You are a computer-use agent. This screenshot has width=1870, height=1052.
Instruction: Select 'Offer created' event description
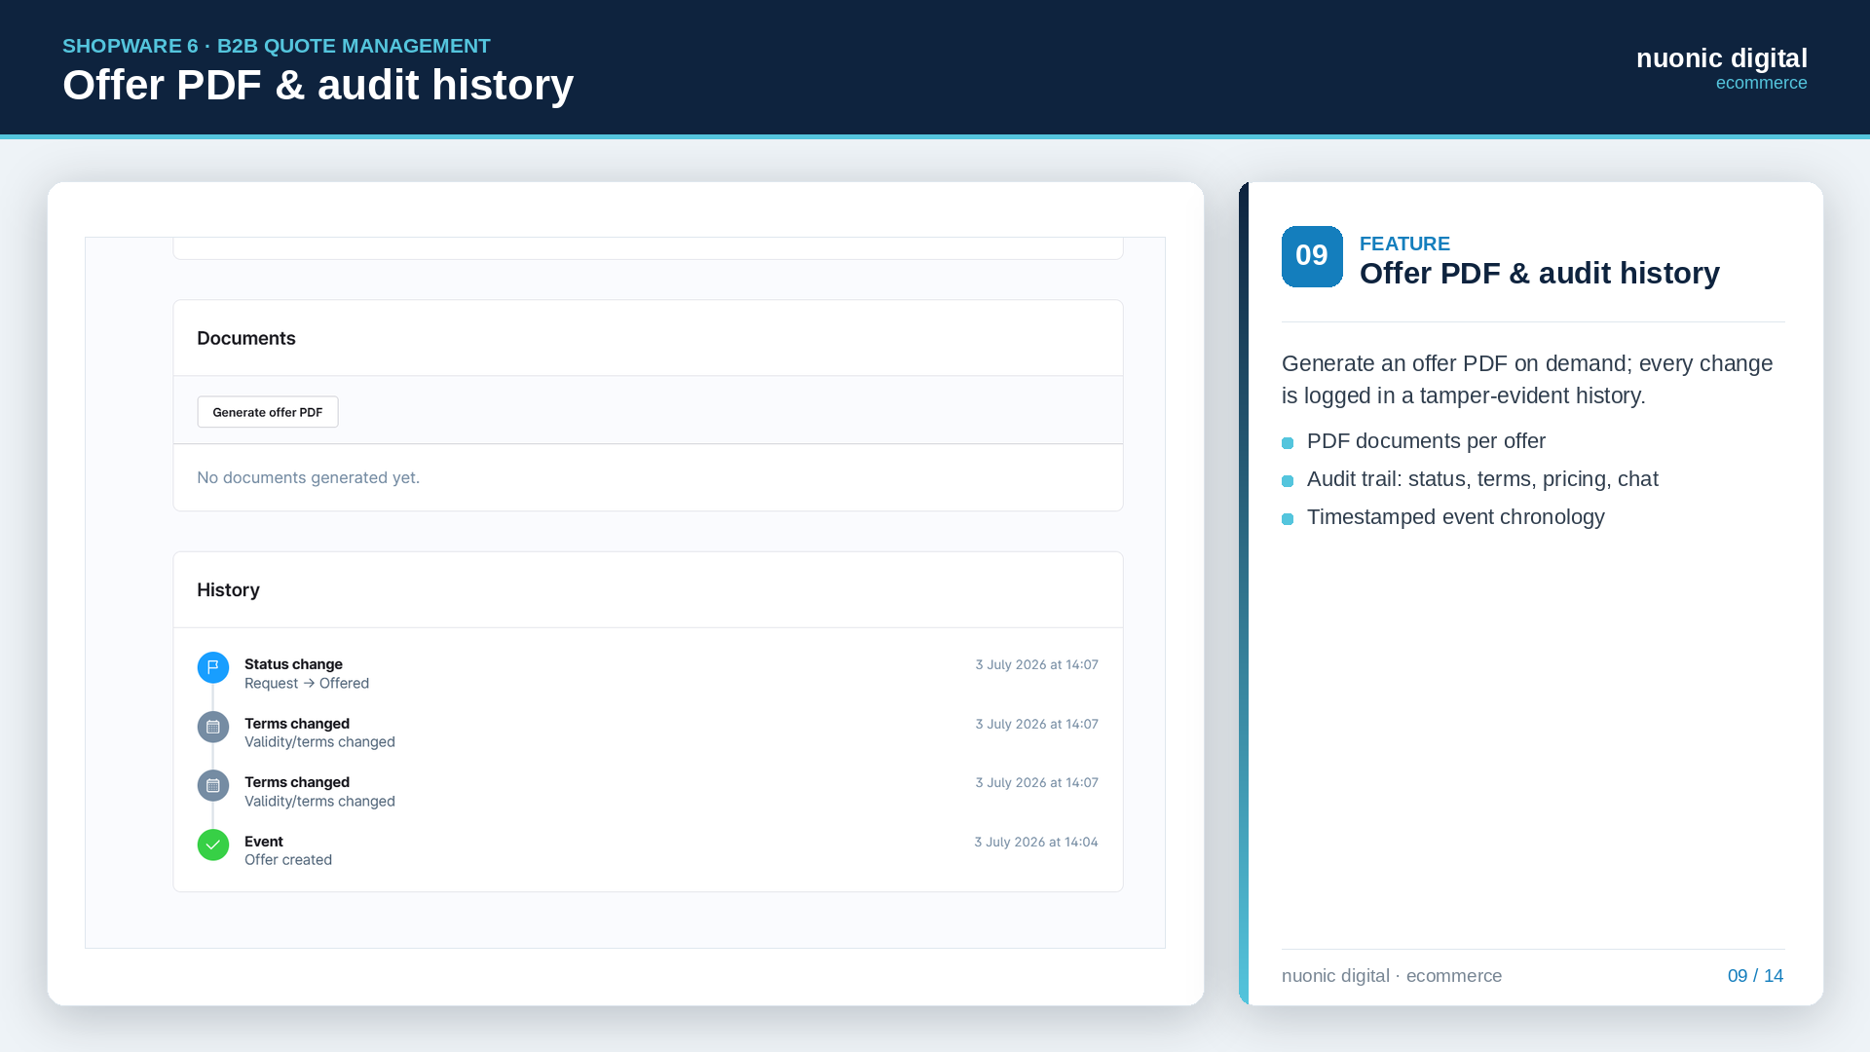point(288,859)
